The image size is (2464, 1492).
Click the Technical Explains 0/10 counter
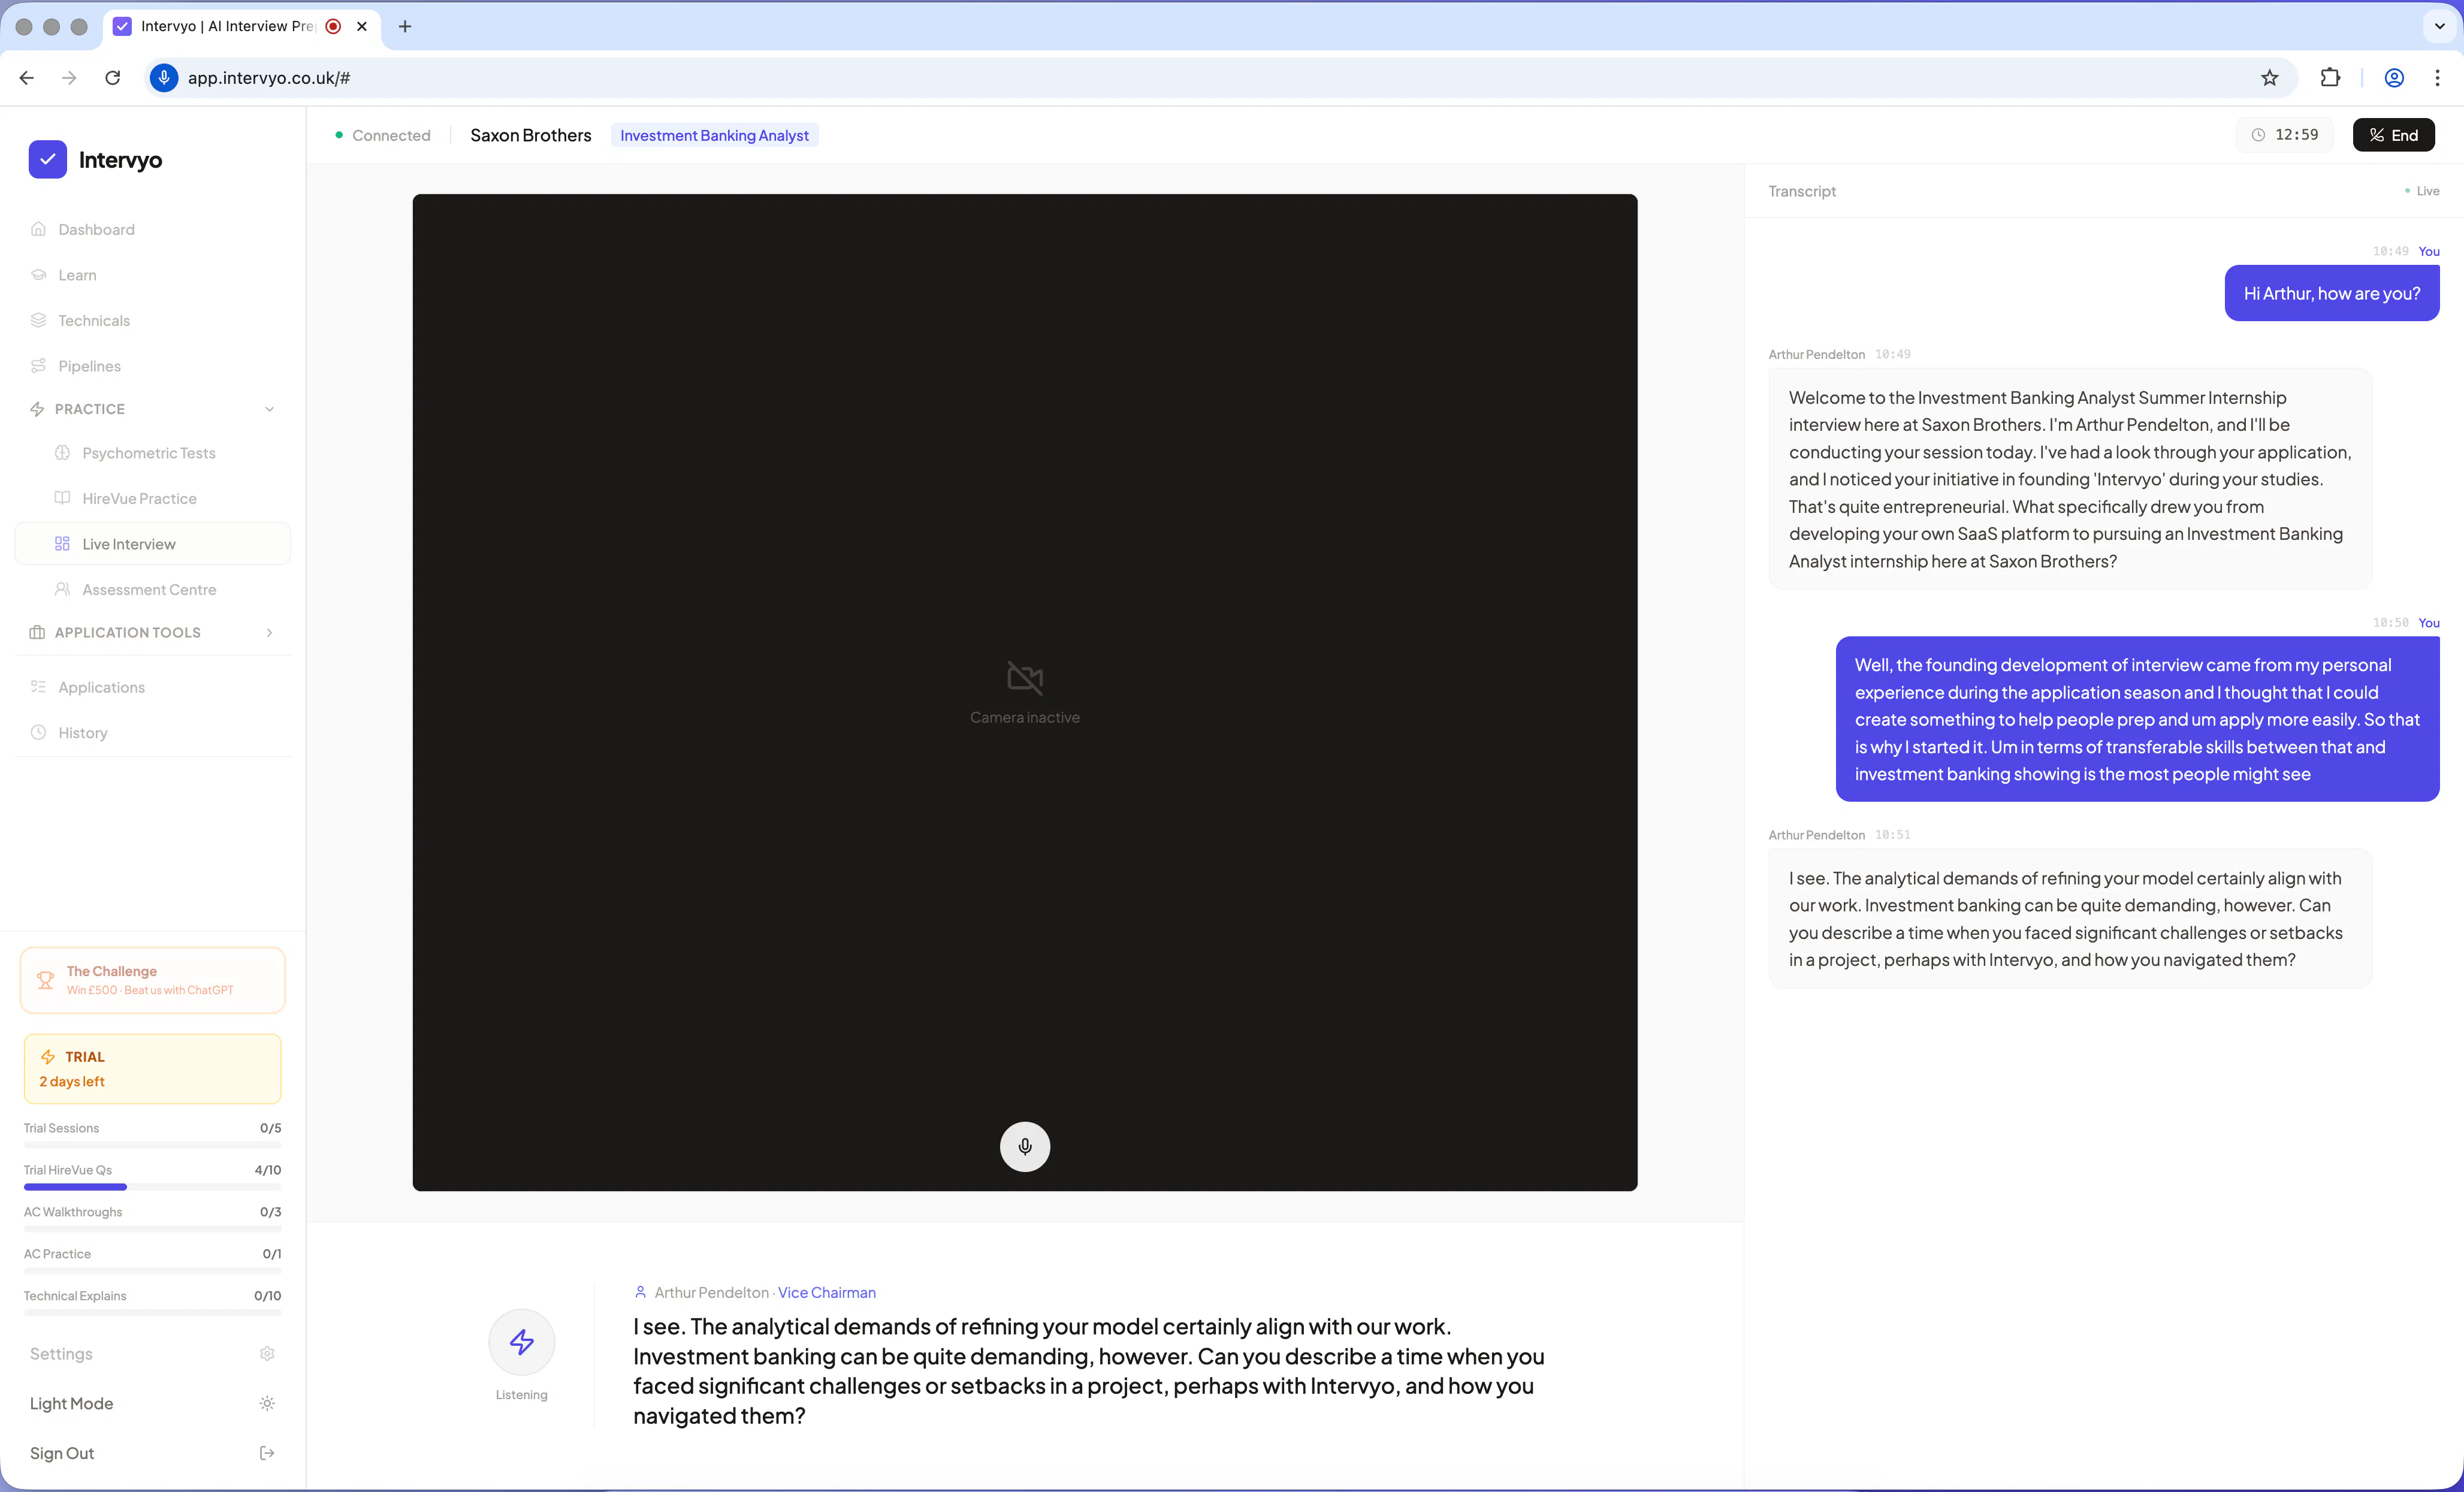[x=267, y=1296]
